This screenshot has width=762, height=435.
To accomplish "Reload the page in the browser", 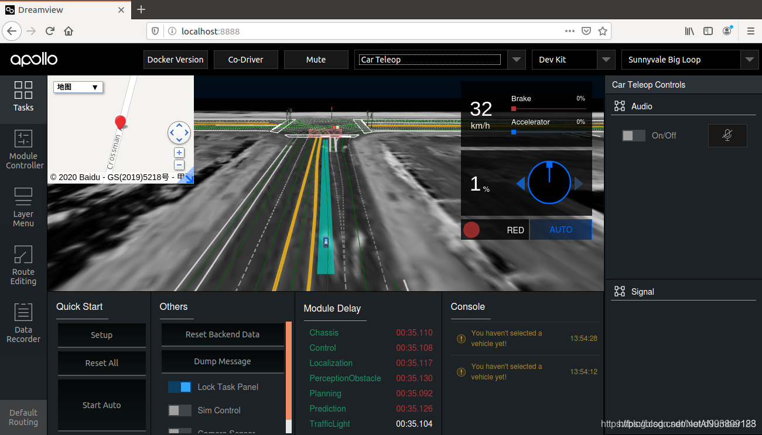I will point(50,31).
